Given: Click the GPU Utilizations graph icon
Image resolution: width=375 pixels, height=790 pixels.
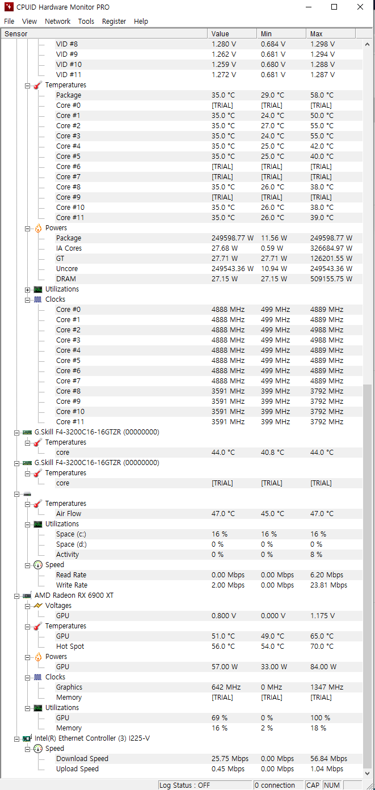Looking at the screenshot, I should [38, 708].
